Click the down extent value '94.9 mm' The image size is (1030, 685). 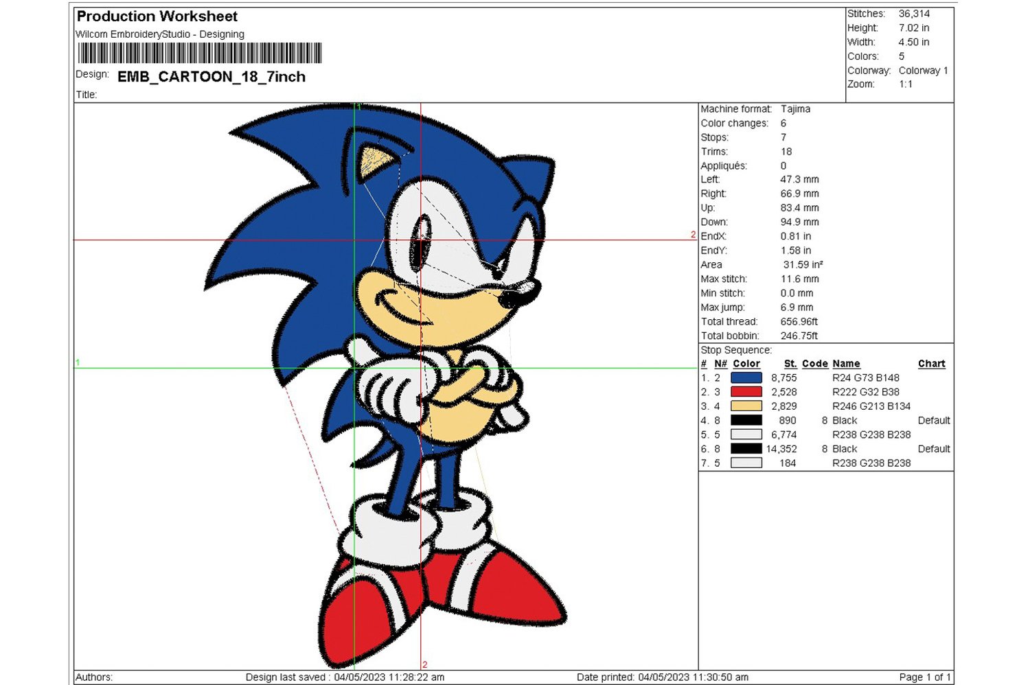tap(799, 222)
